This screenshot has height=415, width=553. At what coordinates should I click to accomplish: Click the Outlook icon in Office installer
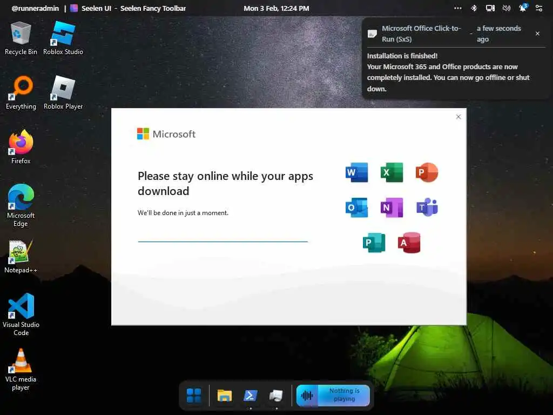click(356, 207)
